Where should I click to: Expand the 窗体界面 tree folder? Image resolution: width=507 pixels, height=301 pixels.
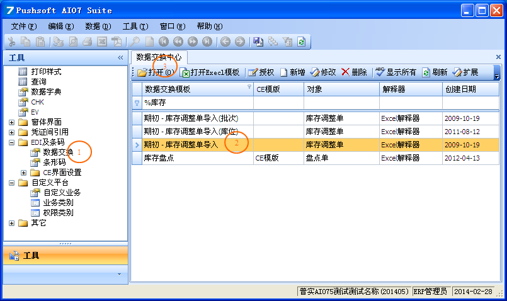pos(12,122)
